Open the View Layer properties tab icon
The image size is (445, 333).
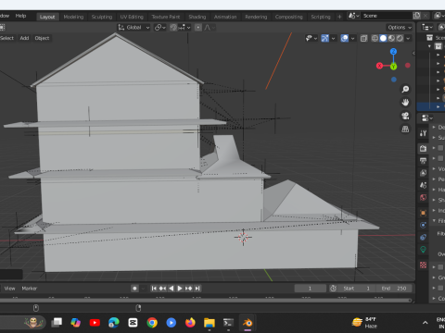coord(423,173)
